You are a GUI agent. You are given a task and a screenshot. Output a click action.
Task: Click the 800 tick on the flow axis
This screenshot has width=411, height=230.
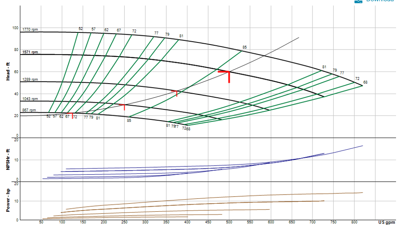point(354,222)
